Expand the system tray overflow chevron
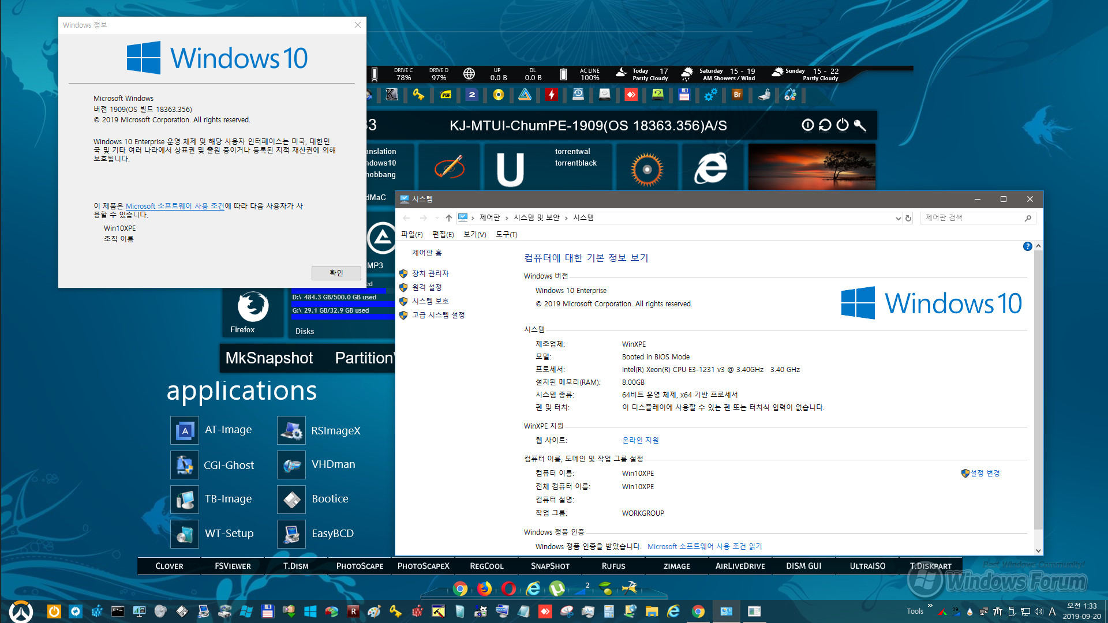 (x=930, y=605)
